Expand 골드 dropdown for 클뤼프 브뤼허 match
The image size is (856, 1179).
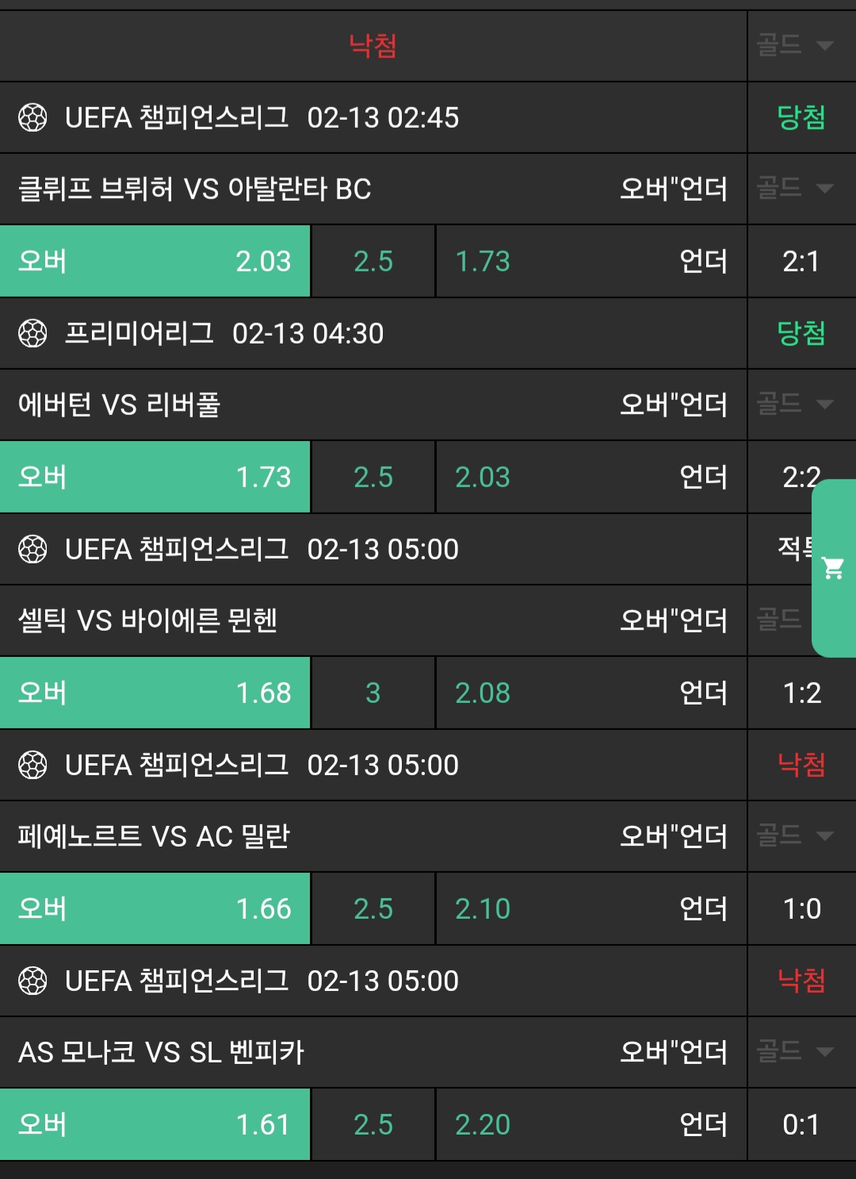click(795, 189)
